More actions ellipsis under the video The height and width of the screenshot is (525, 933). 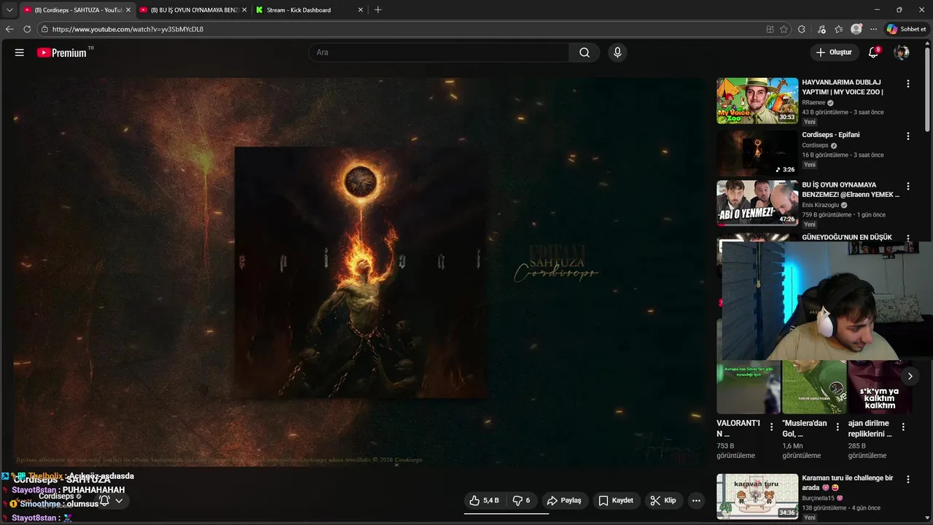point(696,500)
